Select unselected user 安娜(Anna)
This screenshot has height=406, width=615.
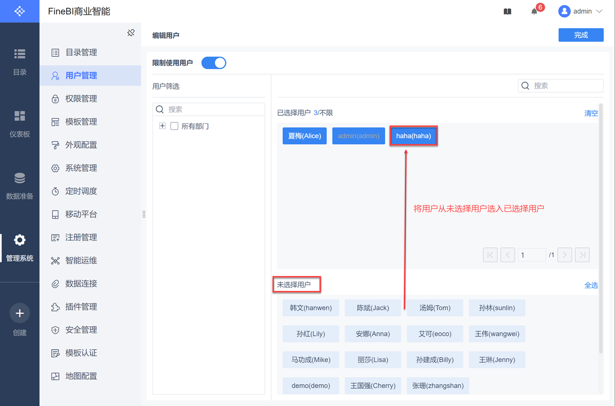(373, 334)
